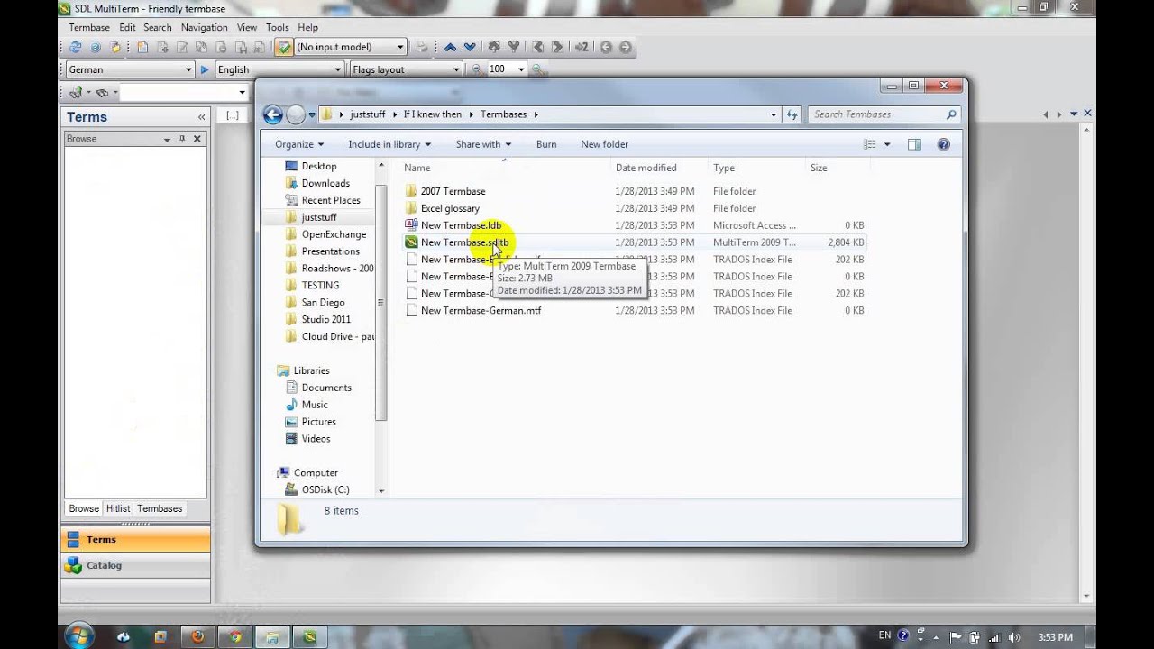Viewport: 1154px width, 649px height.
Task: Open the Share with dropdown
Action: [x=483, y=144]
